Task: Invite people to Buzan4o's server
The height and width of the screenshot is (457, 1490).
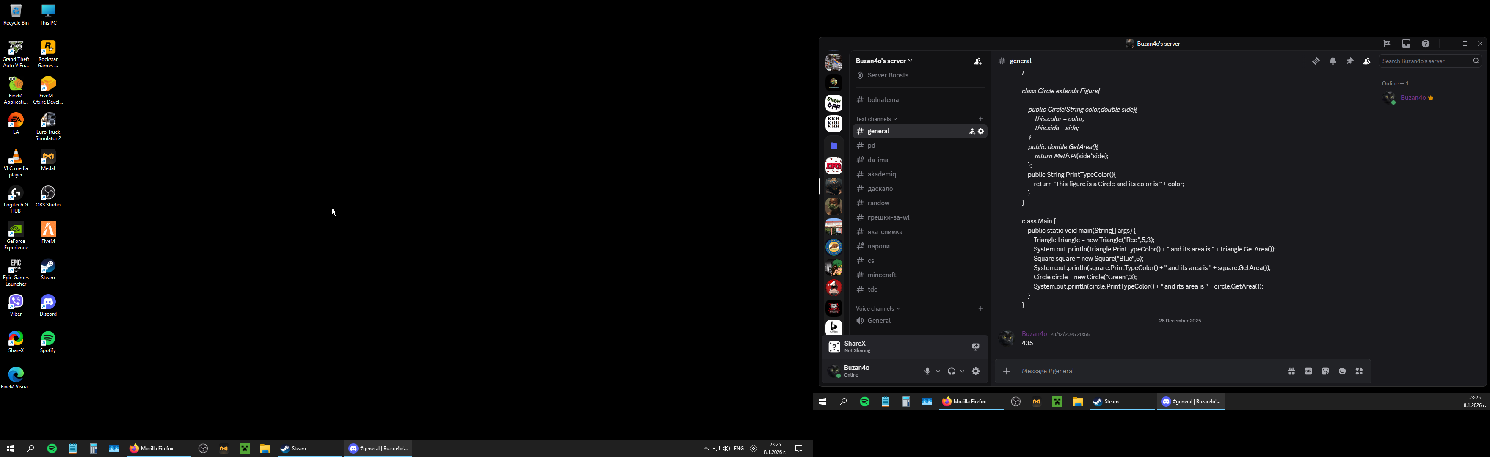Action: [x=978, y=61]
